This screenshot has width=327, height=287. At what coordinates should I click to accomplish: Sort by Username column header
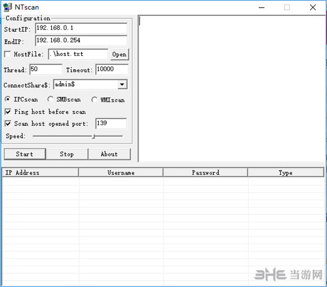[x=121, y=173]
